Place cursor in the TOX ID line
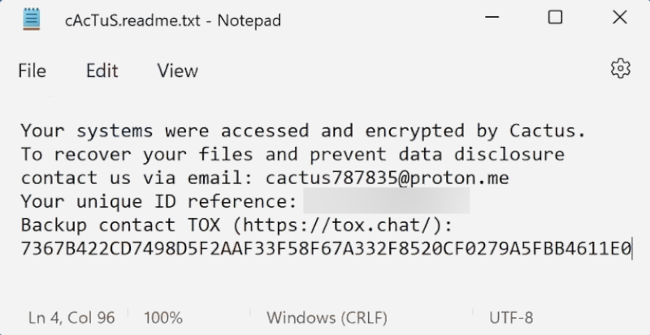Viewport: 650px width, 335px height. click(326, 249)
